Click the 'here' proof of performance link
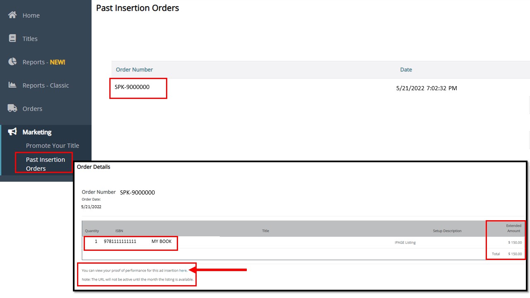Image resolution: width=530 pixels, height=298 pixels. click(x=183, y=270)
